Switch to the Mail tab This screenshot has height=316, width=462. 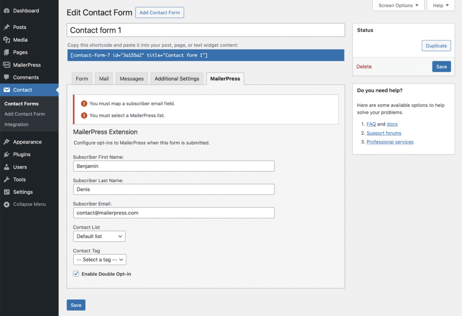[104, 79]
